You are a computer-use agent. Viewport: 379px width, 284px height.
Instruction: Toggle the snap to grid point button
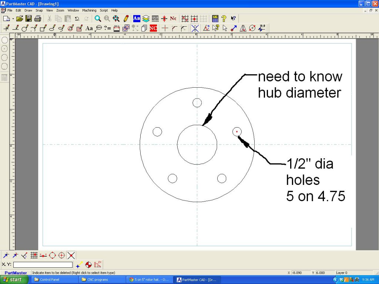click(x=34, y=255)
